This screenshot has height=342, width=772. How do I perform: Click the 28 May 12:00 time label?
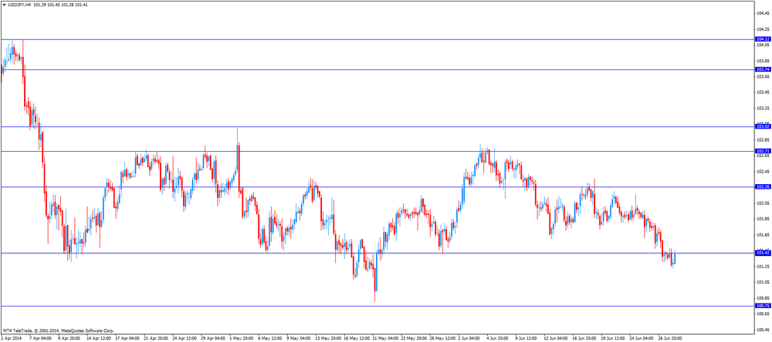pos(442,339)
